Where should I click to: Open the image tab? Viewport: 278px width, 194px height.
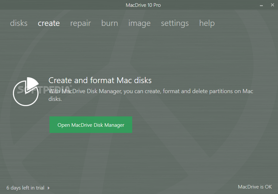pos(139,23)
